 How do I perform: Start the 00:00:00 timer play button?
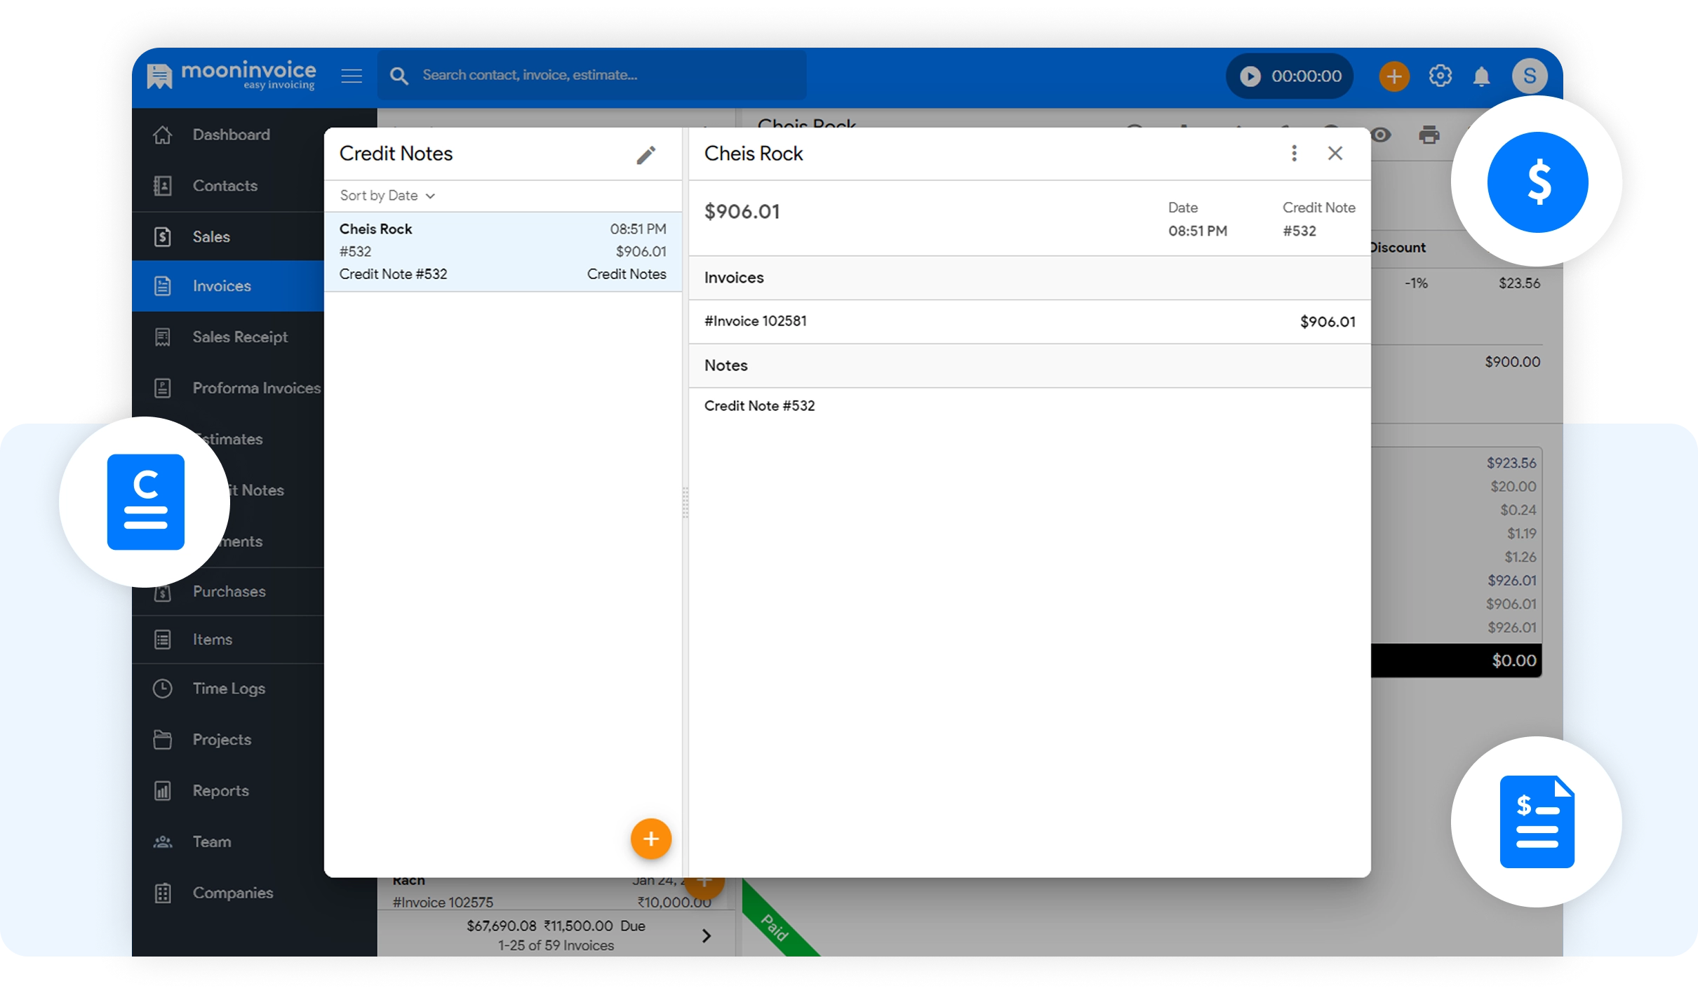tap(1250, 76)
